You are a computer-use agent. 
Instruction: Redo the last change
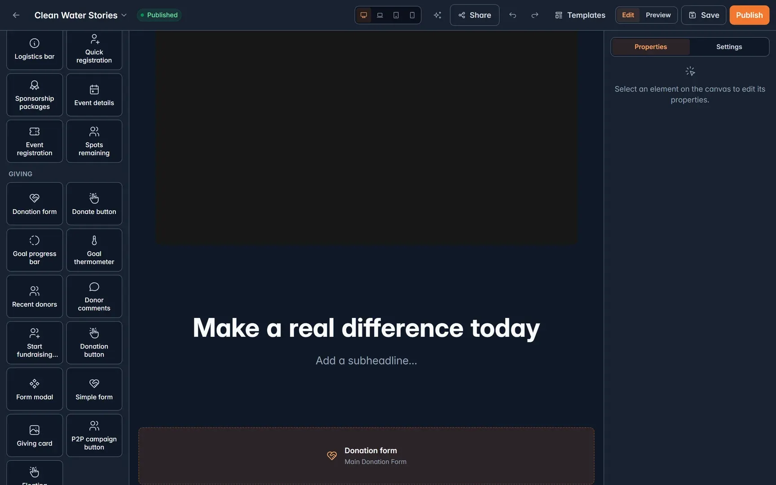535,15
